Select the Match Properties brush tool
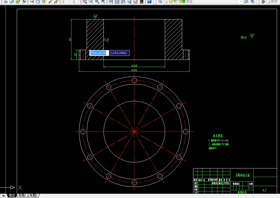The width and height of the screenshot is (280, 198). click(50, 2)
